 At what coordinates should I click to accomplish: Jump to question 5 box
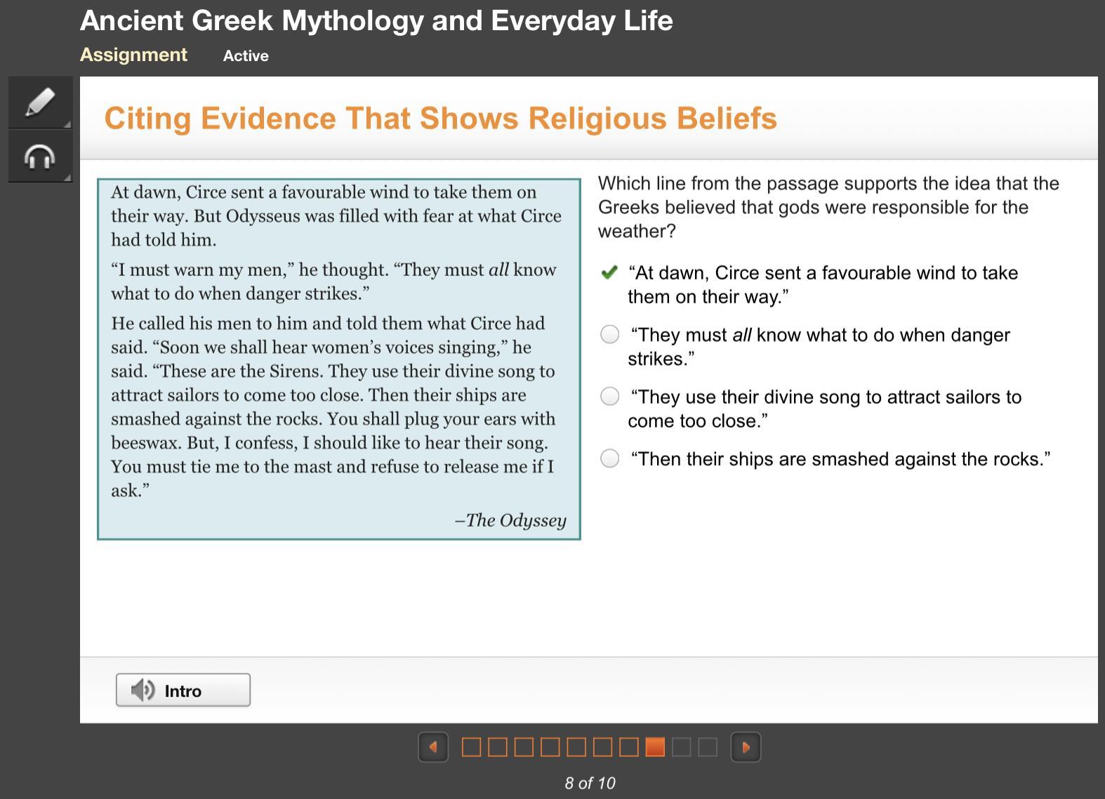tap(576, 747)
